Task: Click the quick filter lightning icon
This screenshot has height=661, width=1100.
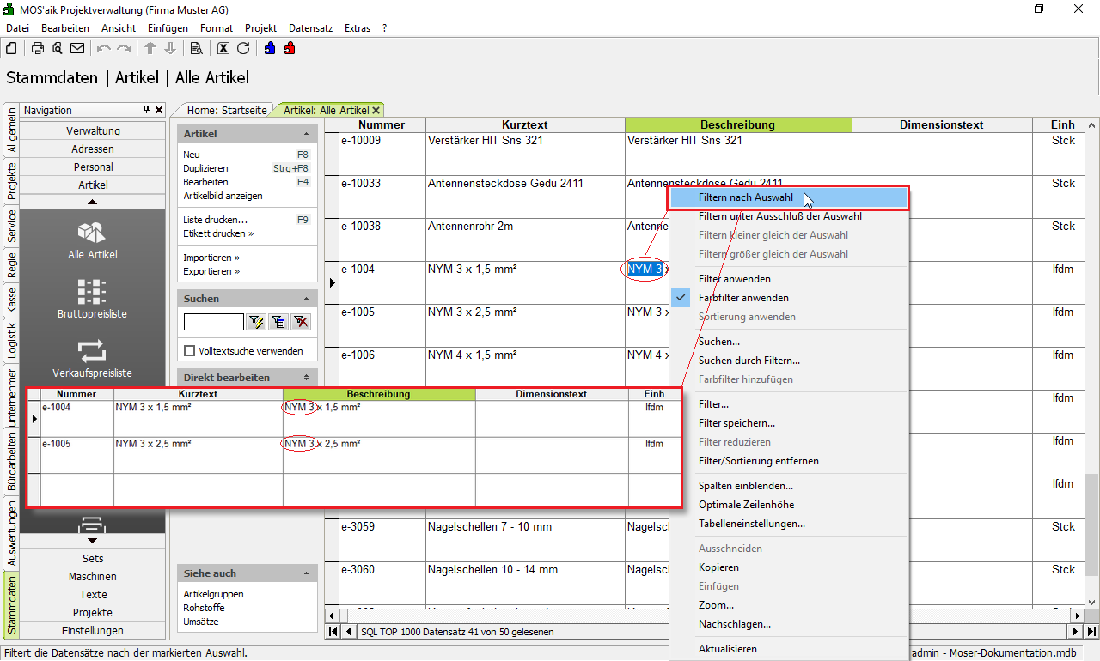Action: (256, 322)
